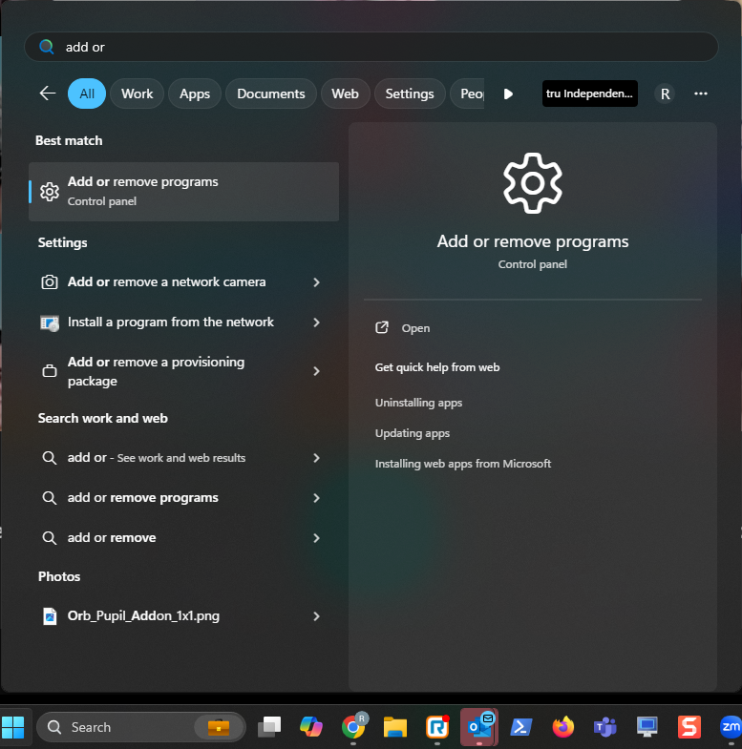742x749 pixels.
Task: Switch to the Web filter tab
Action: pyautogui.click(x=345, y=94)
